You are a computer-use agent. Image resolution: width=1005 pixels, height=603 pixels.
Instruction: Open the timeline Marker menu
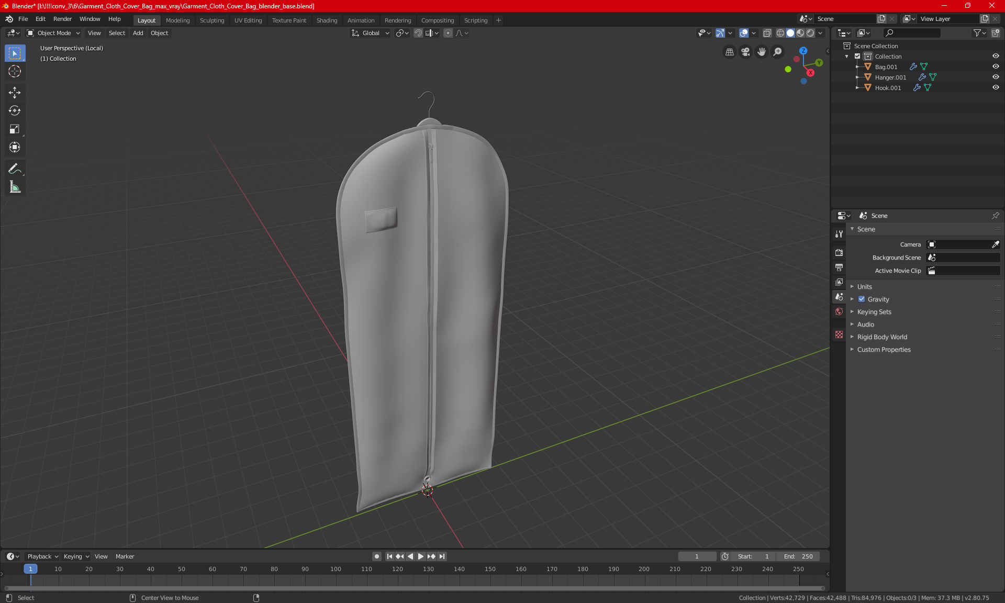point(125,556)
